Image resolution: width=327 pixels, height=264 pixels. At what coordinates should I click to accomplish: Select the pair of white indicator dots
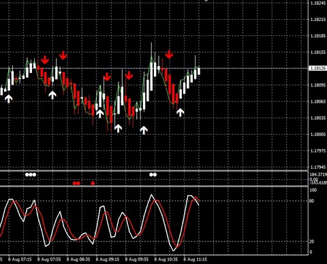[x=153, y=175]
